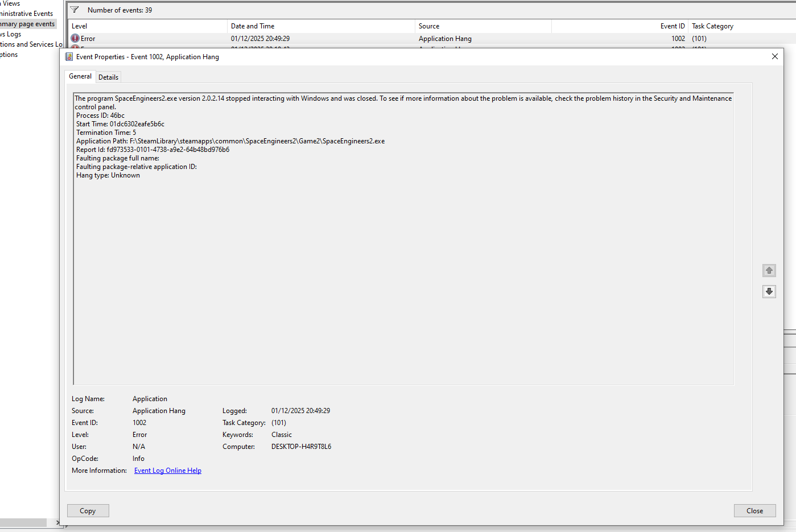Open the Event Log Online Help link
The width and height of the screenshot is (796, 532).
(x=168, y=471)
